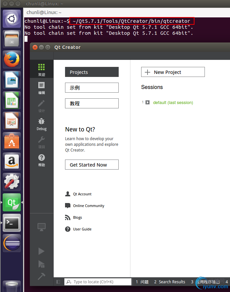Viewport: 230px width, 292px height.
Task: Open the Online Community link
Action: click(89, 206)
